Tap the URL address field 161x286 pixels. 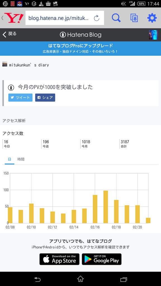click(65, 18)
